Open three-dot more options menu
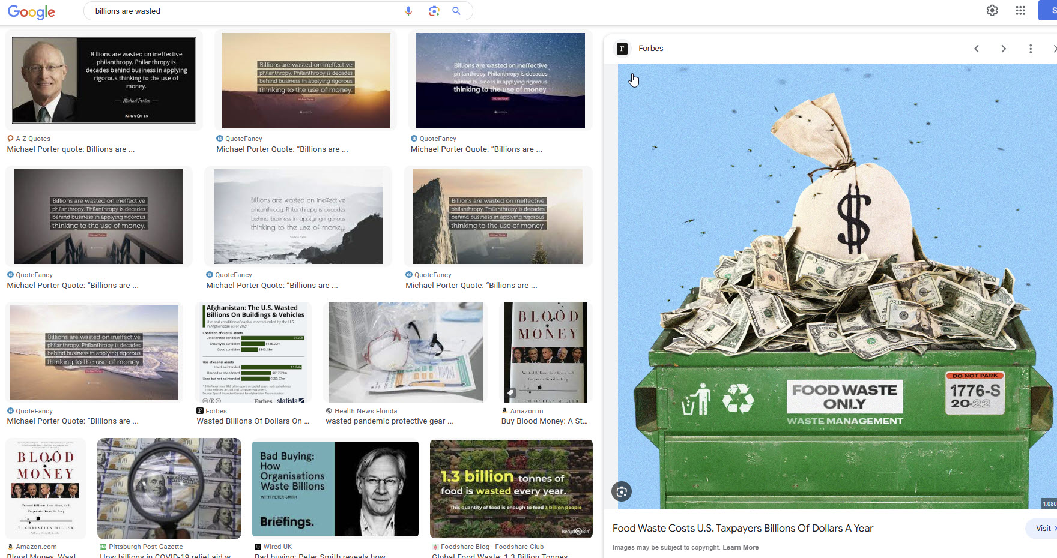This screenshot has width=1057, height=558. pyautogui.click(x=1030, y=49)
